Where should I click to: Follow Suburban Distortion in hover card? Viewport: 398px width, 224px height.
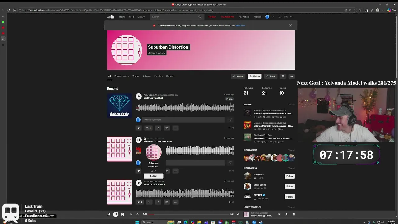tap(153, 176)
